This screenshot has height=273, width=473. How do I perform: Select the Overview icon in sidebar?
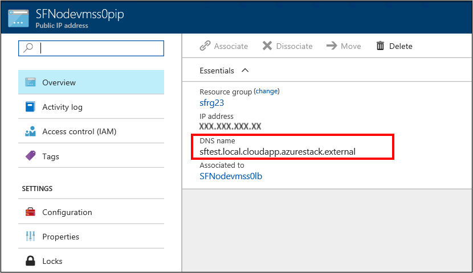pyautogui.click(x=30, y=82)
